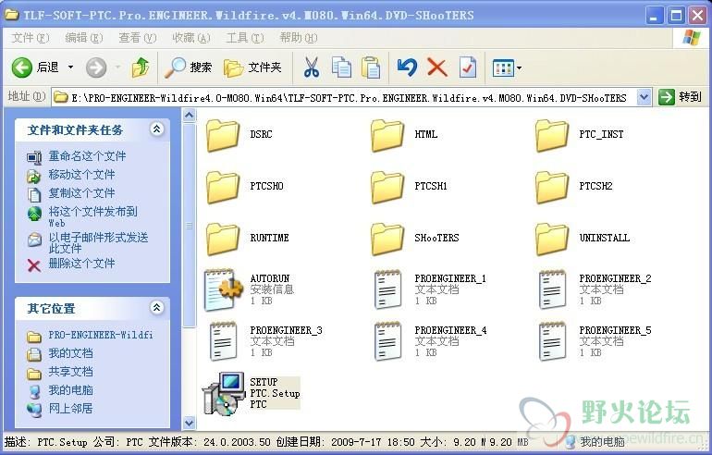Minimize the explorer window
This screenshot has height=455, width=712.
[x=655, y=16]
